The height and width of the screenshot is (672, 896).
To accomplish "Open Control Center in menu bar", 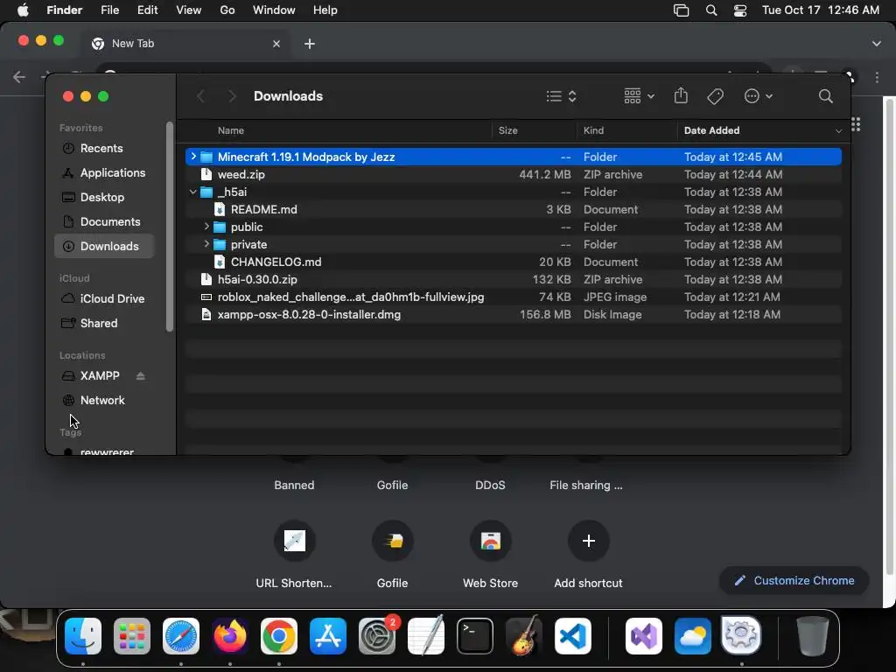I will point(740,10).
